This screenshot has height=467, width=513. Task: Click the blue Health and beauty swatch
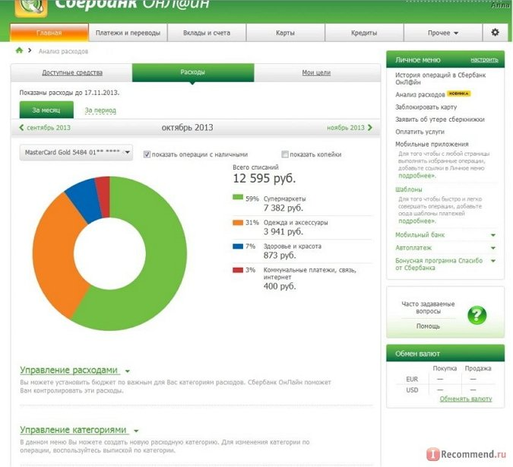coord(238,246)
